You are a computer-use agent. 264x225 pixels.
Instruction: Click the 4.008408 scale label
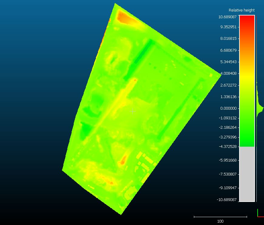pyautogui.click(x=228, y=73)
